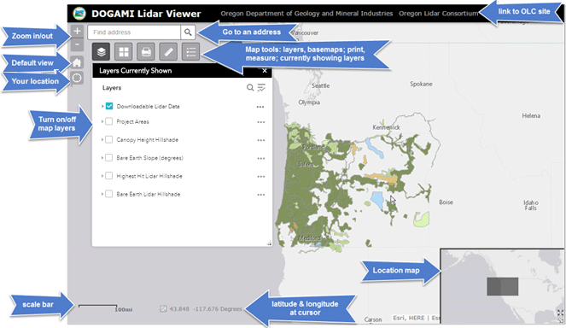
Task: Toggle the coordinate capture icon near coordinates
Action: pos(164,309)
